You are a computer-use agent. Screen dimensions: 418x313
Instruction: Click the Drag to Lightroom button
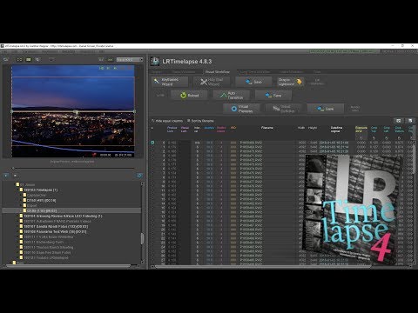(290, 82)
